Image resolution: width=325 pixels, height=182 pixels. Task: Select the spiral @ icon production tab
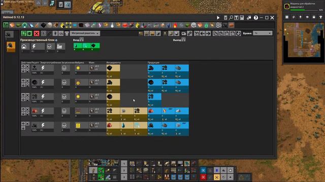click(x=193, y=25)
